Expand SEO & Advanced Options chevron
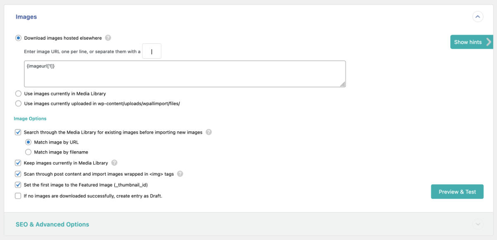This screenshot has height=240, width=497. 478,224
